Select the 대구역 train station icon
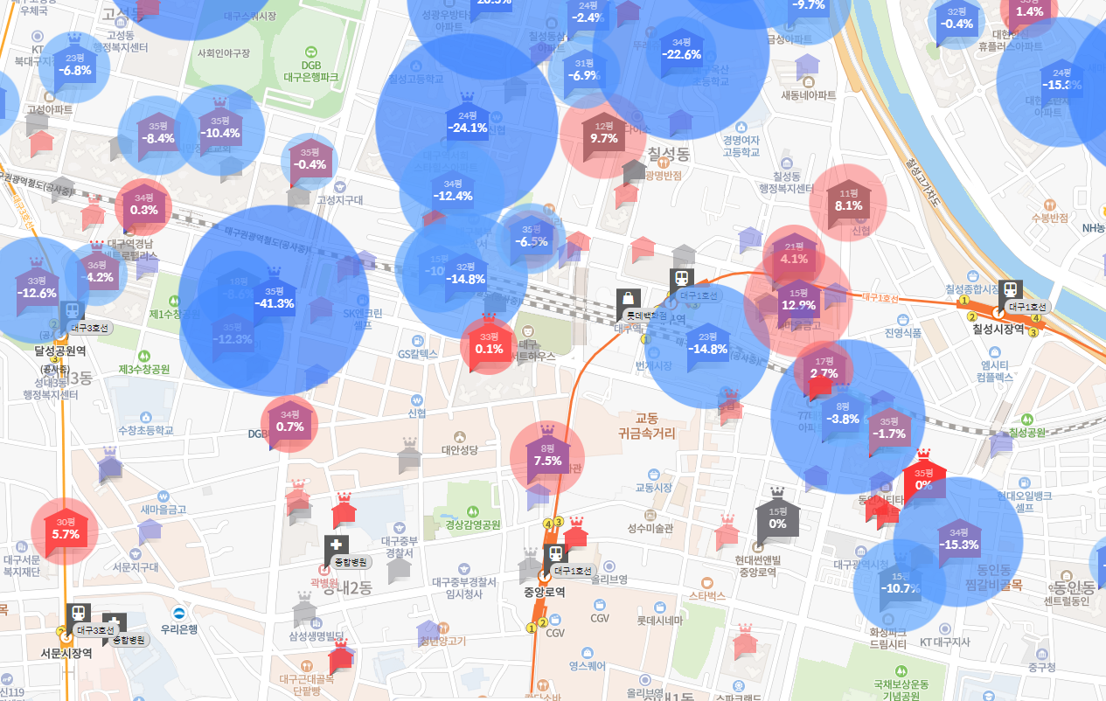 click(682, 280)
